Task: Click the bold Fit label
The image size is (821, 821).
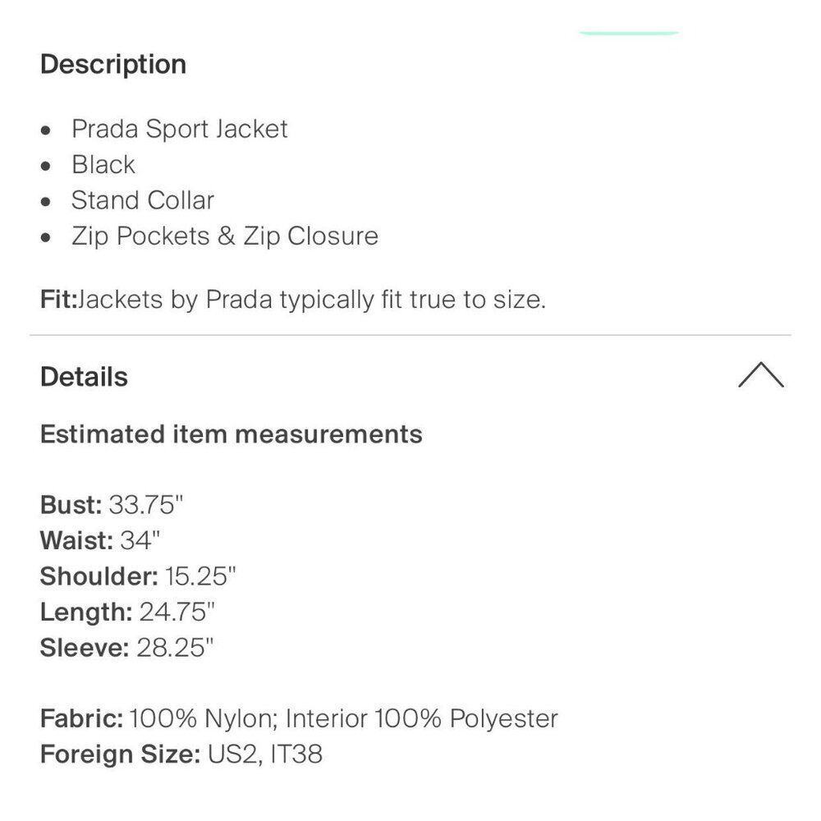Action: click(x=57, y=300)
